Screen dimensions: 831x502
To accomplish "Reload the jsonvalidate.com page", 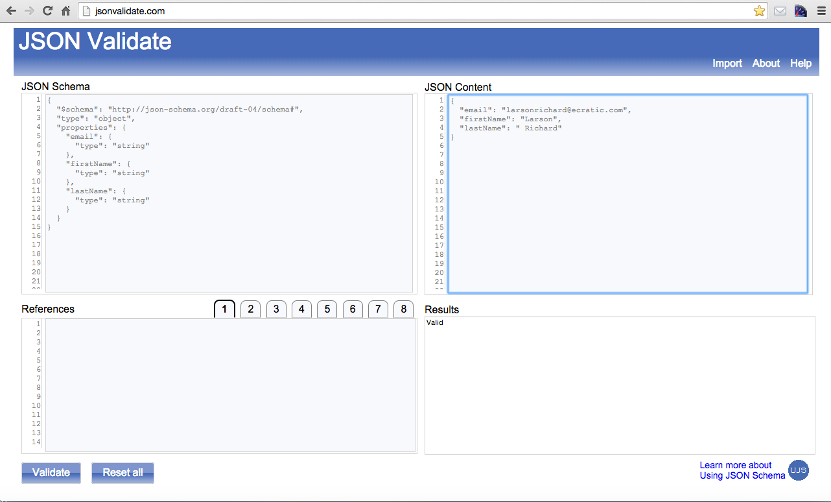I will [x=46, y=10].
